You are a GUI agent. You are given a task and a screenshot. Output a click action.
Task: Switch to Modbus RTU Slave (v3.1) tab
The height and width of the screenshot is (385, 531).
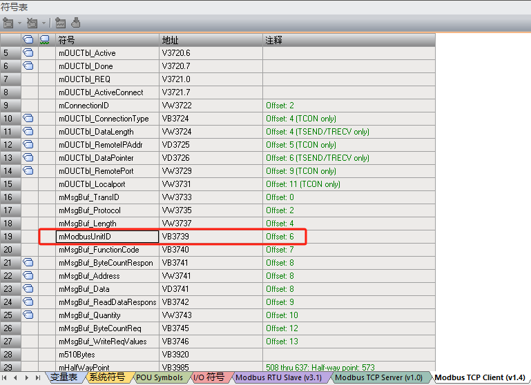pos(279,377)
